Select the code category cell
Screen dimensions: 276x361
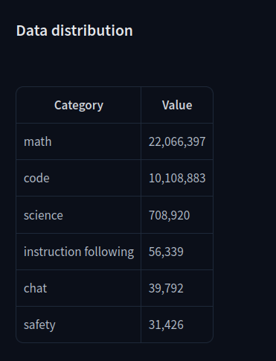79,178
